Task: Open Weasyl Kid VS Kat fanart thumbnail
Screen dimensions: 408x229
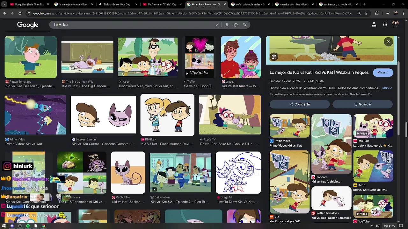Action: [241, 57]
